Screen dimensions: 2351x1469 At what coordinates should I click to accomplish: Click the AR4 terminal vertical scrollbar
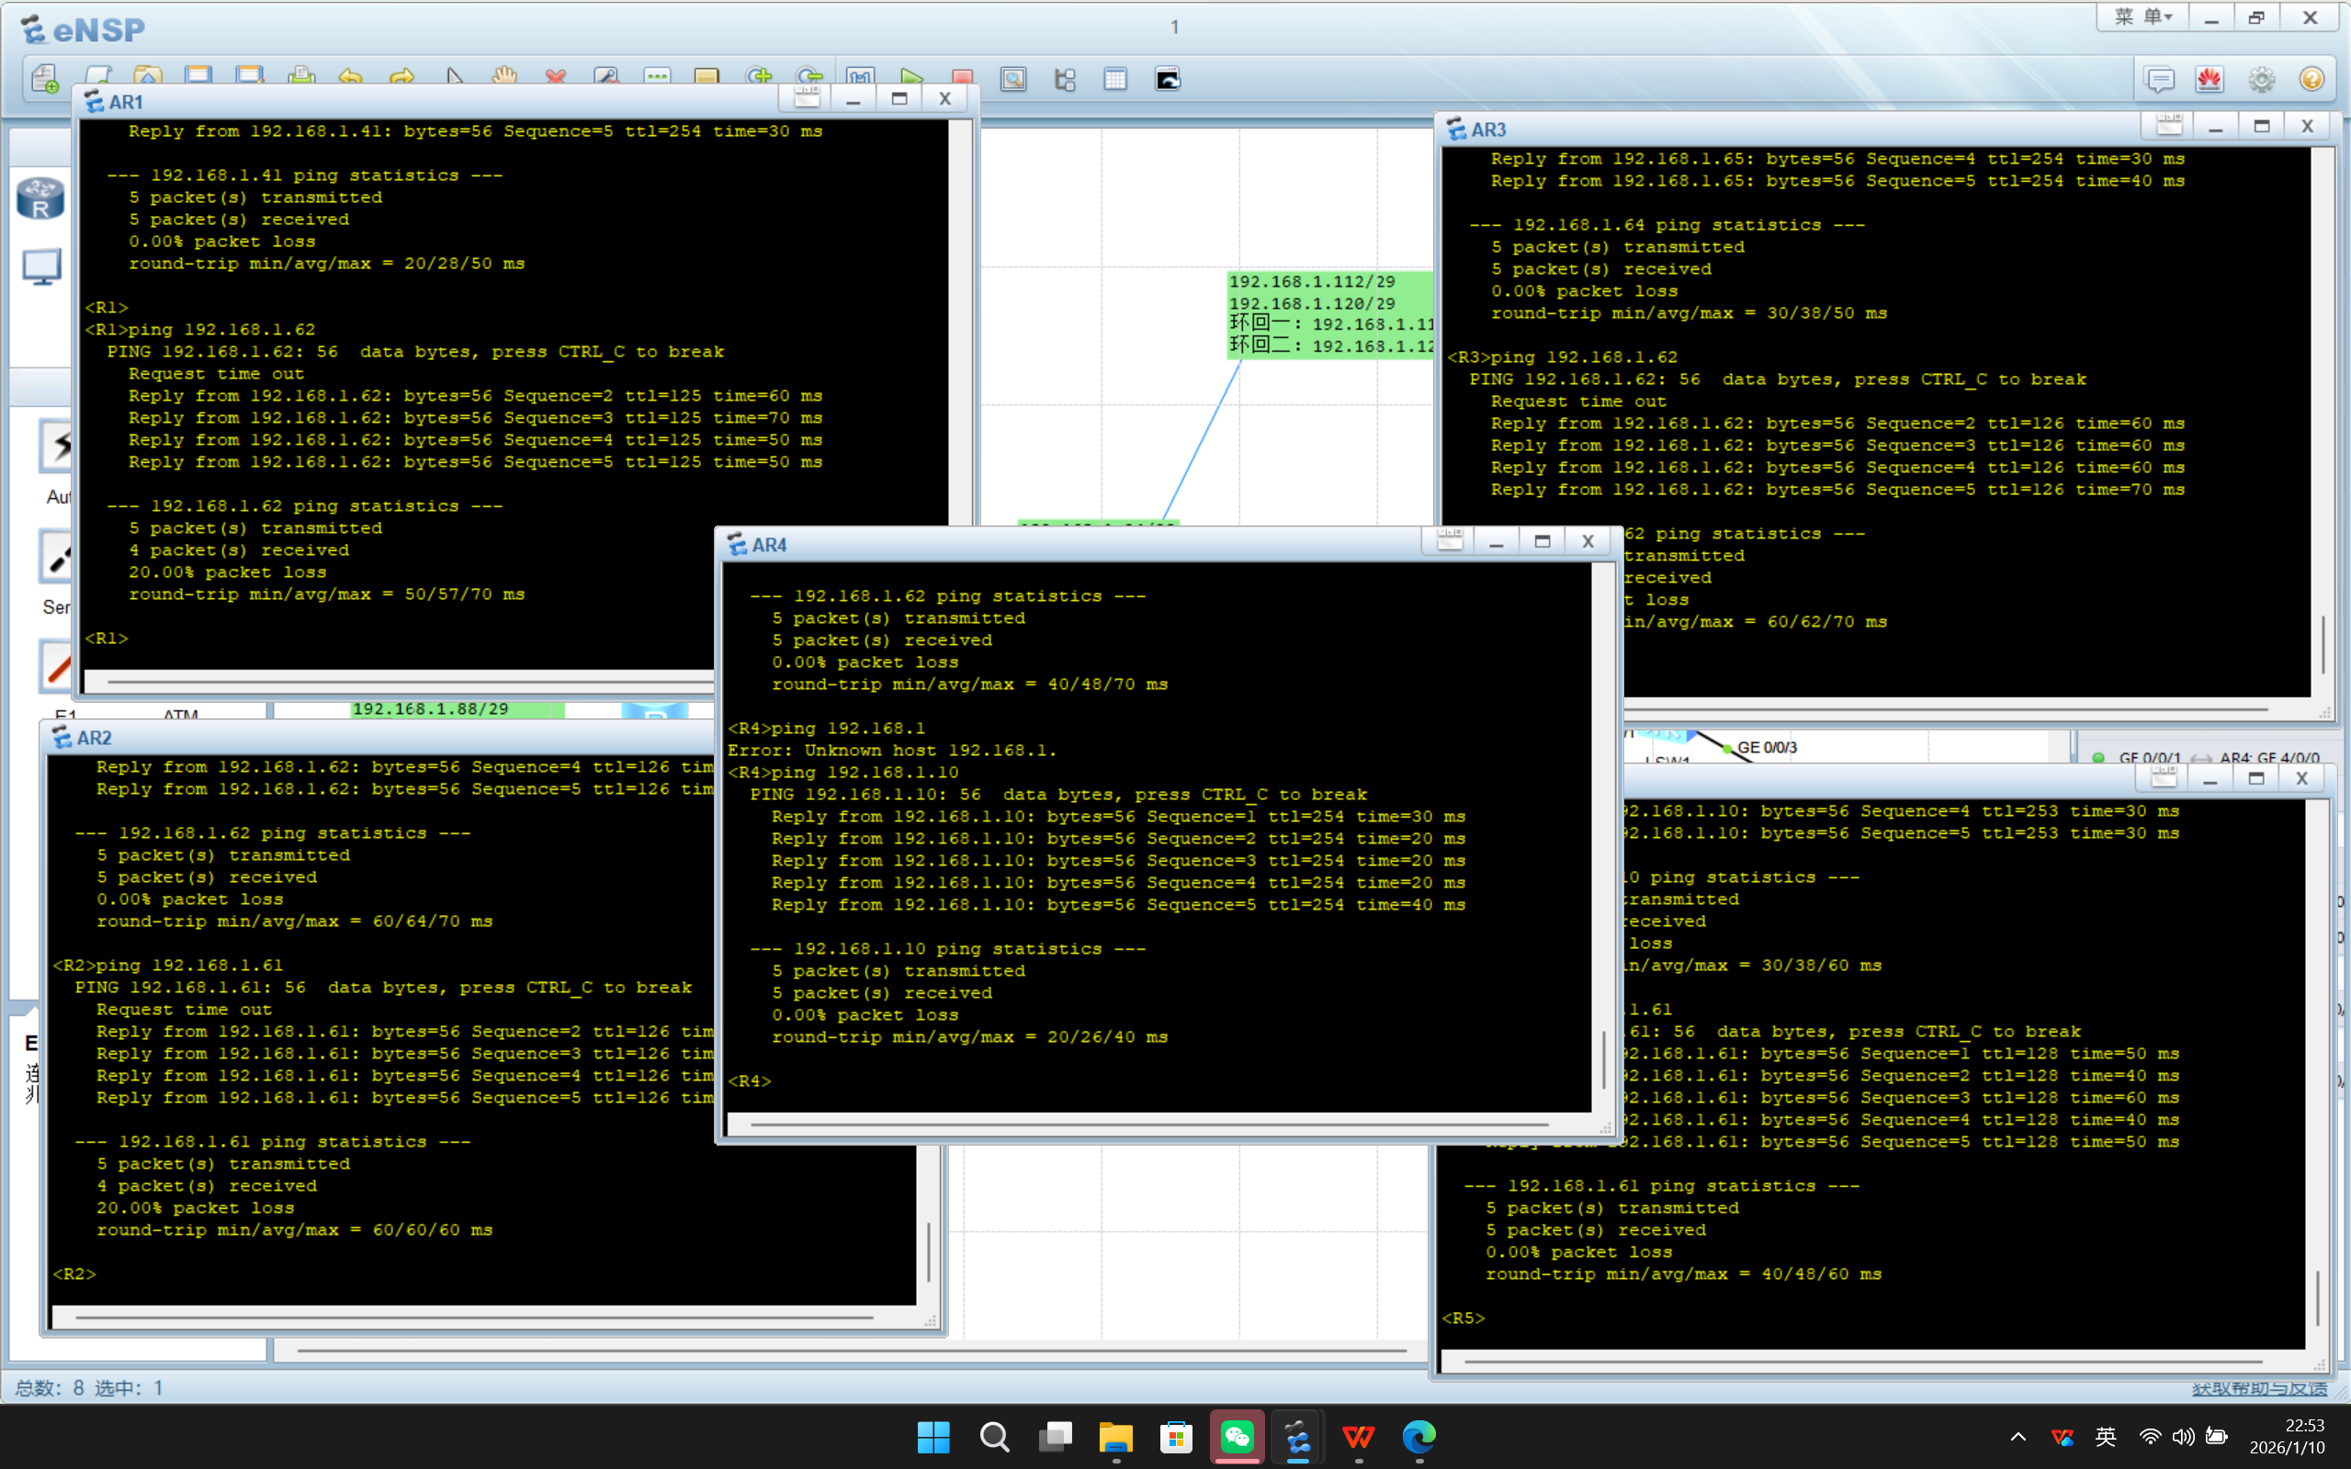click(x=1603, y=1059)
